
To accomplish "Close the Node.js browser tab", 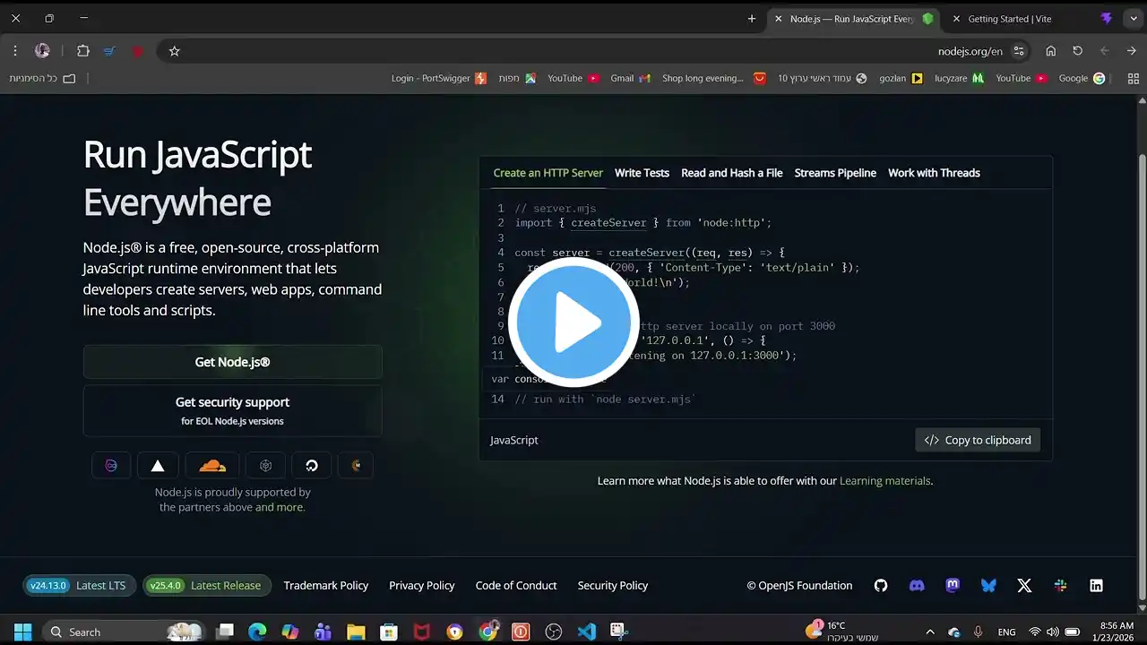I will (778, 19).
